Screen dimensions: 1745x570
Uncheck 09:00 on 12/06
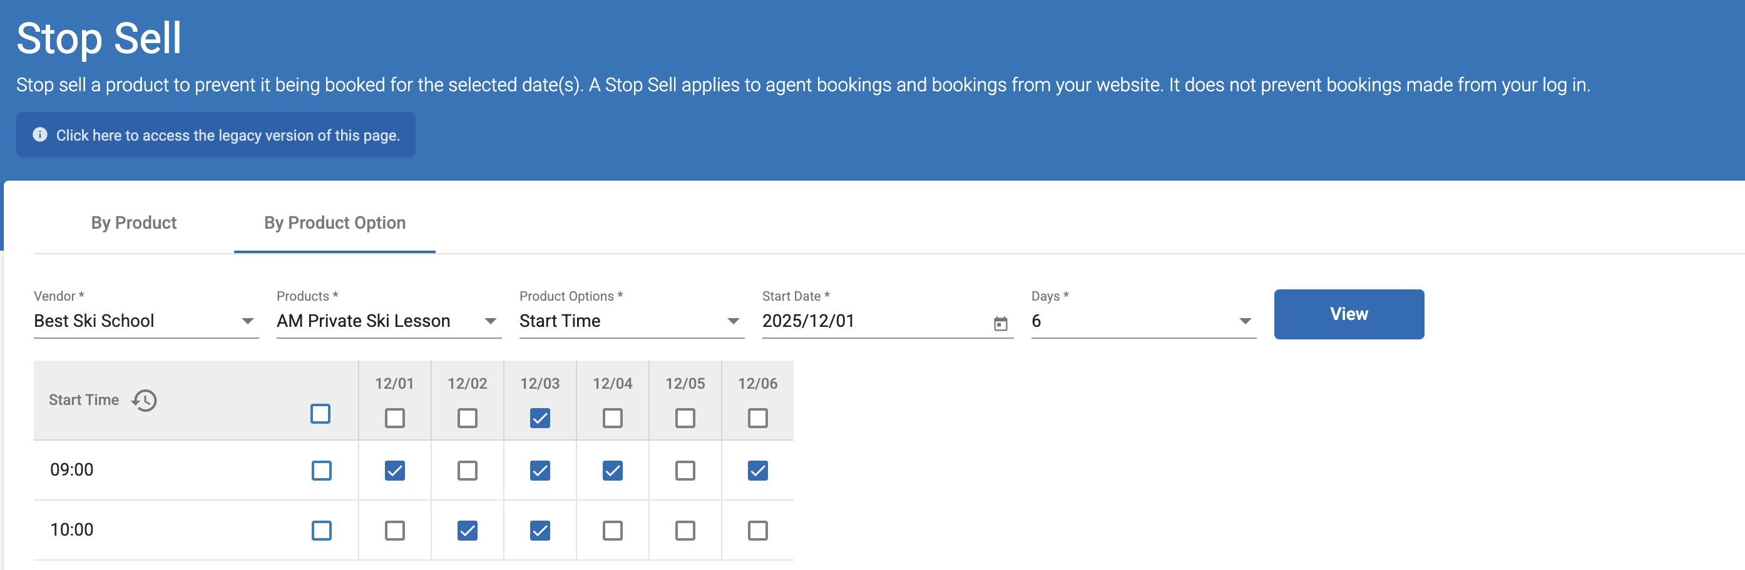point(757,470)
